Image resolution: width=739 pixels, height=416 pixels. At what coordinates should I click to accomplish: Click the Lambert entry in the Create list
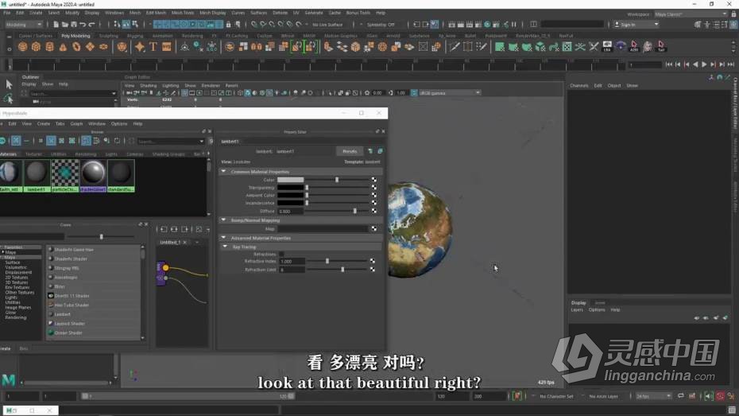[62, 315]
